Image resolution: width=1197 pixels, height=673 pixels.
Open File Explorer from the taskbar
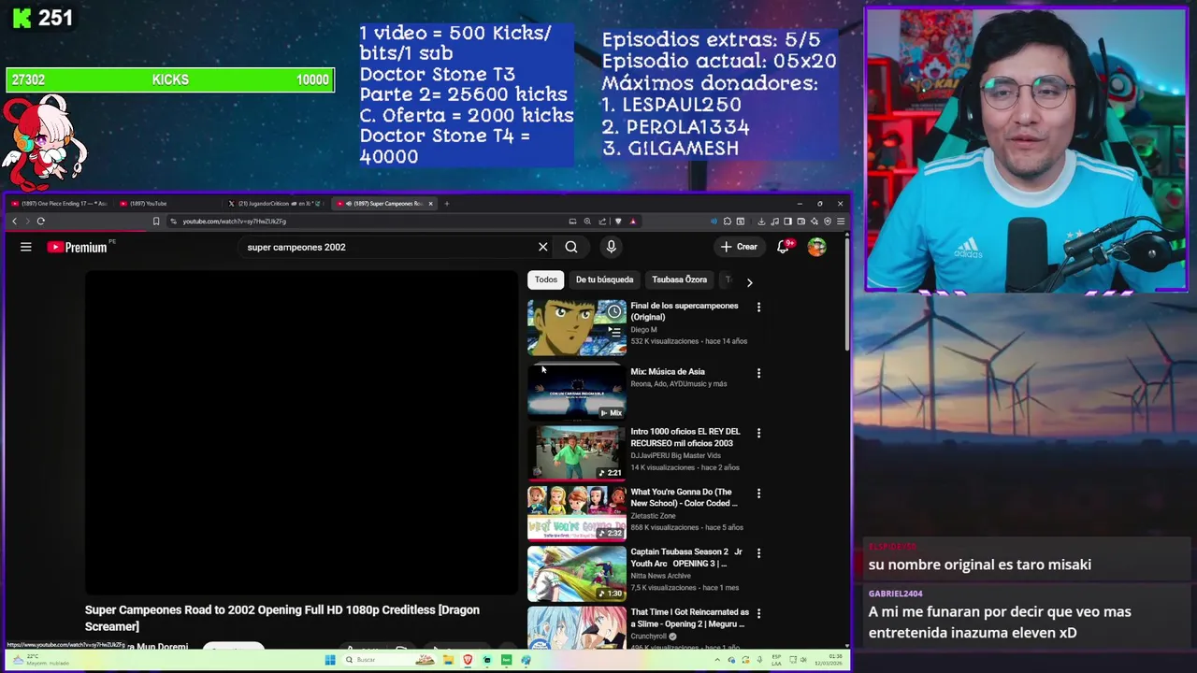448,660
